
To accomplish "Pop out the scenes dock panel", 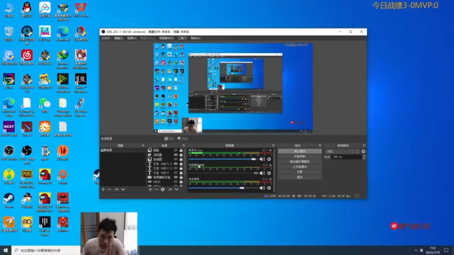I will [x=143, y=146].
